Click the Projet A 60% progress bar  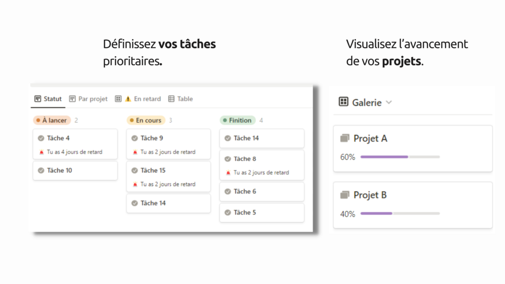[400, 157]
